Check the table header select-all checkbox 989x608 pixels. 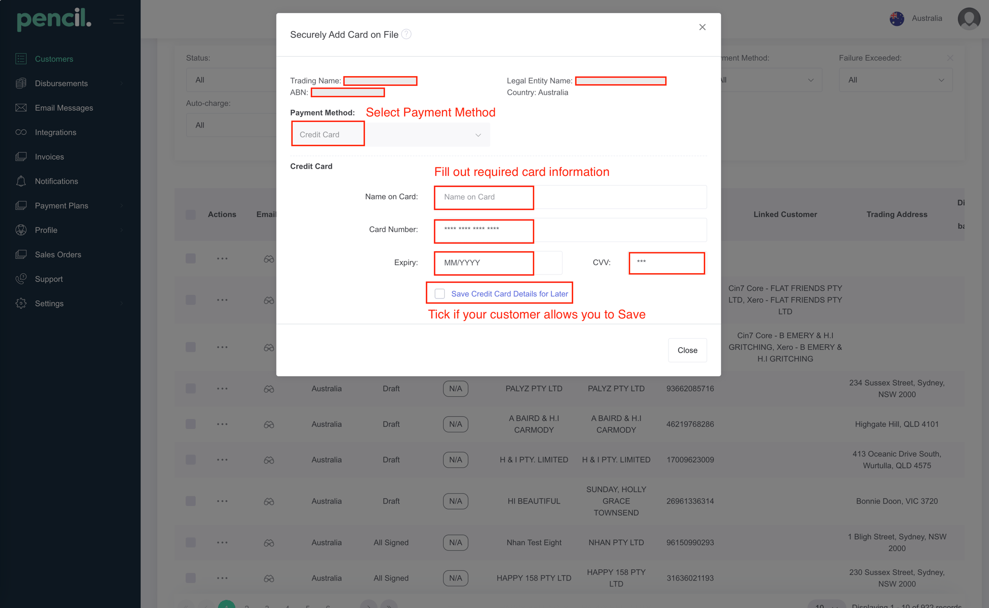pyautogui.click(x=191, y=215)
